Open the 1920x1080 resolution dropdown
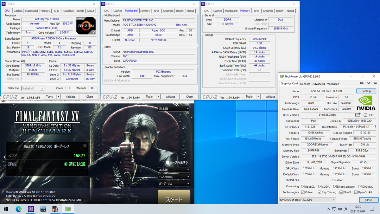Screen dimensions: 380x214 click(x=174, y=177)
